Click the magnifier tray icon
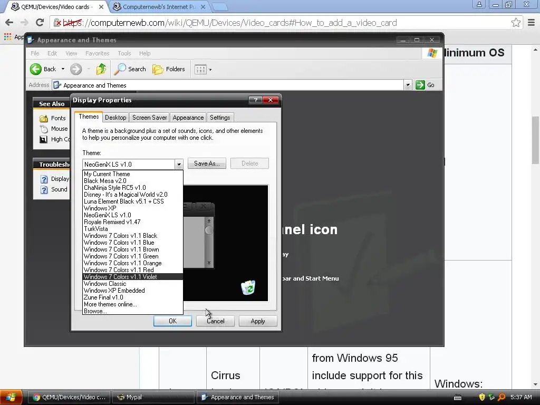The height and width of the screenshot is (405, 540). (x=502, y=397)
